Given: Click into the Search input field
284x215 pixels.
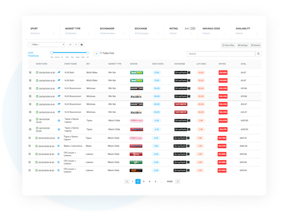Looking at the screenshot, I should click(x=221, y=54).
